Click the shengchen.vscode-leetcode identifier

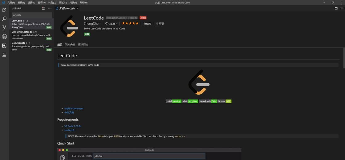pyautogui.click(x=122, y=18)
